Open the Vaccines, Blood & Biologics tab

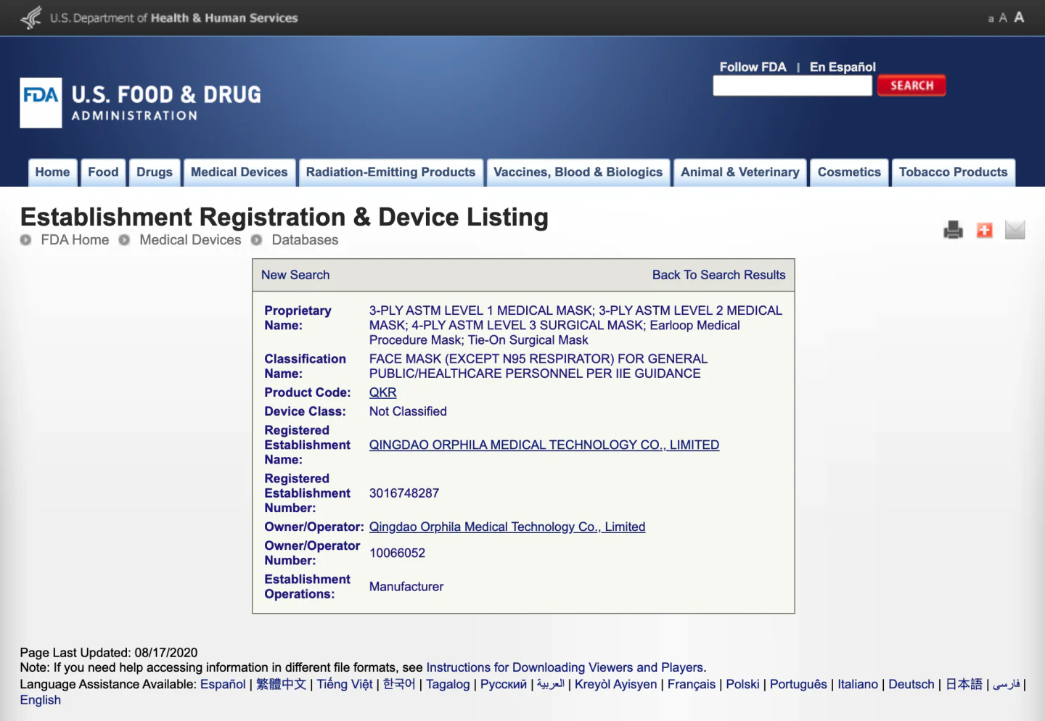point(578,173)
